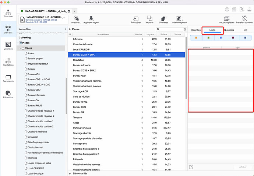Viewport: 254px width, 176px height.
Task: Collapse the Pièces list header triangle
Action: pyautogui.click(x=70, y=29)
